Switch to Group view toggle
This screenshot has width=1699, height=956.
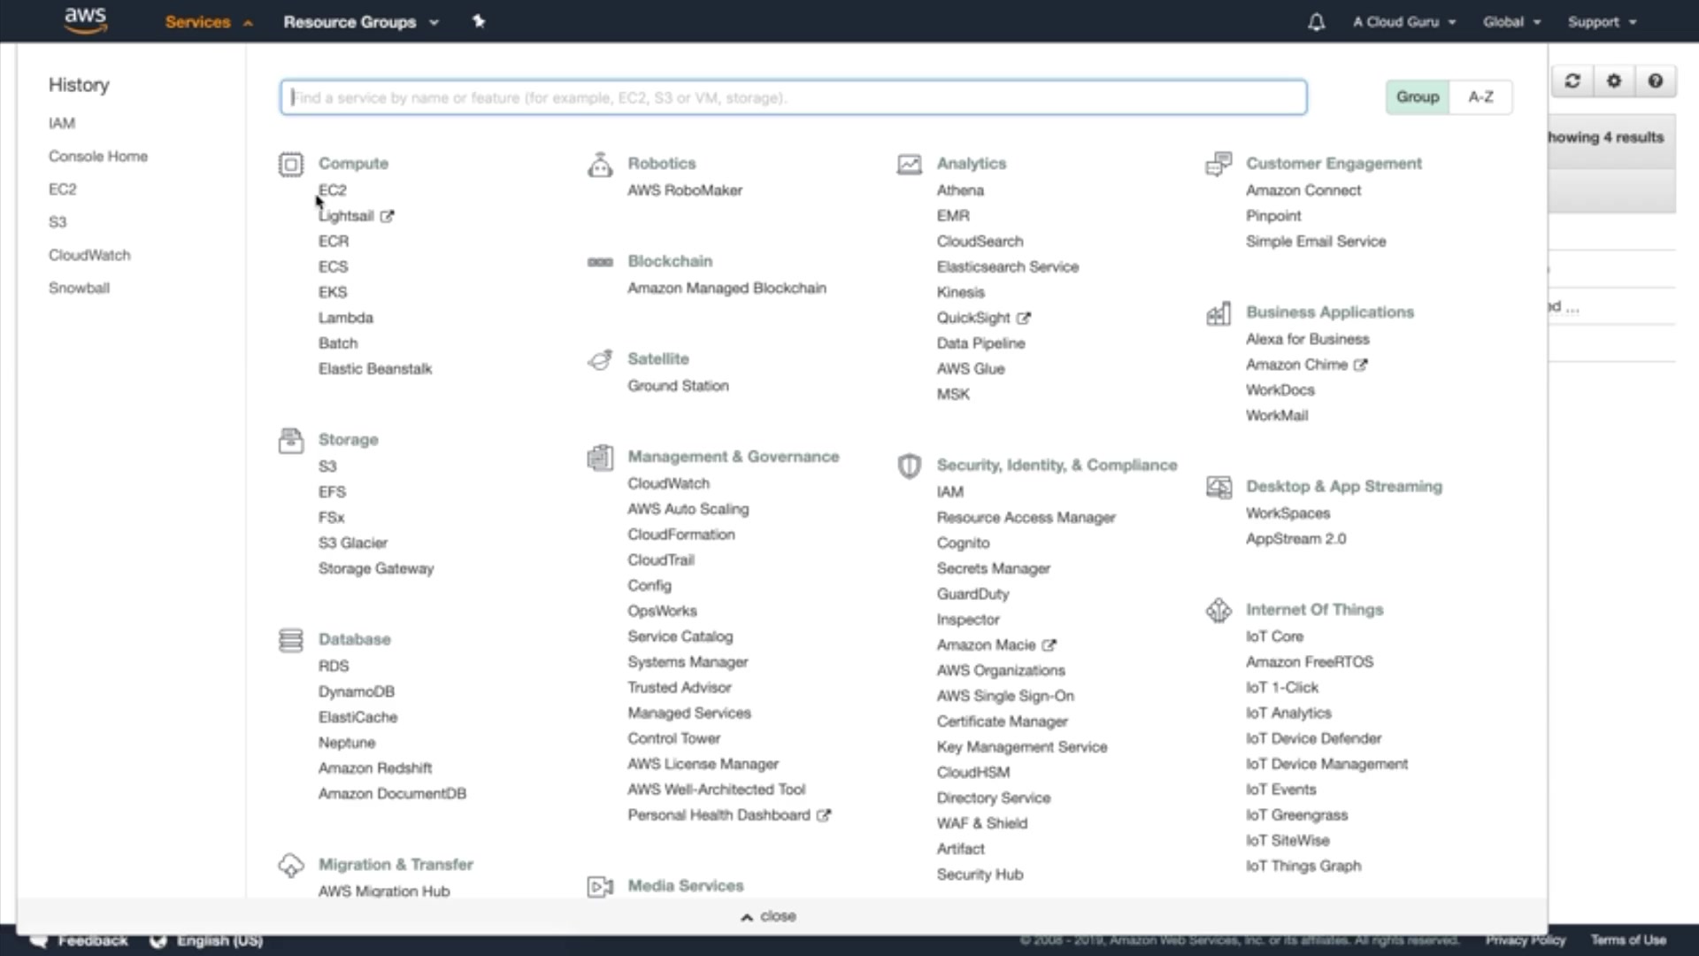point(1417,97)
